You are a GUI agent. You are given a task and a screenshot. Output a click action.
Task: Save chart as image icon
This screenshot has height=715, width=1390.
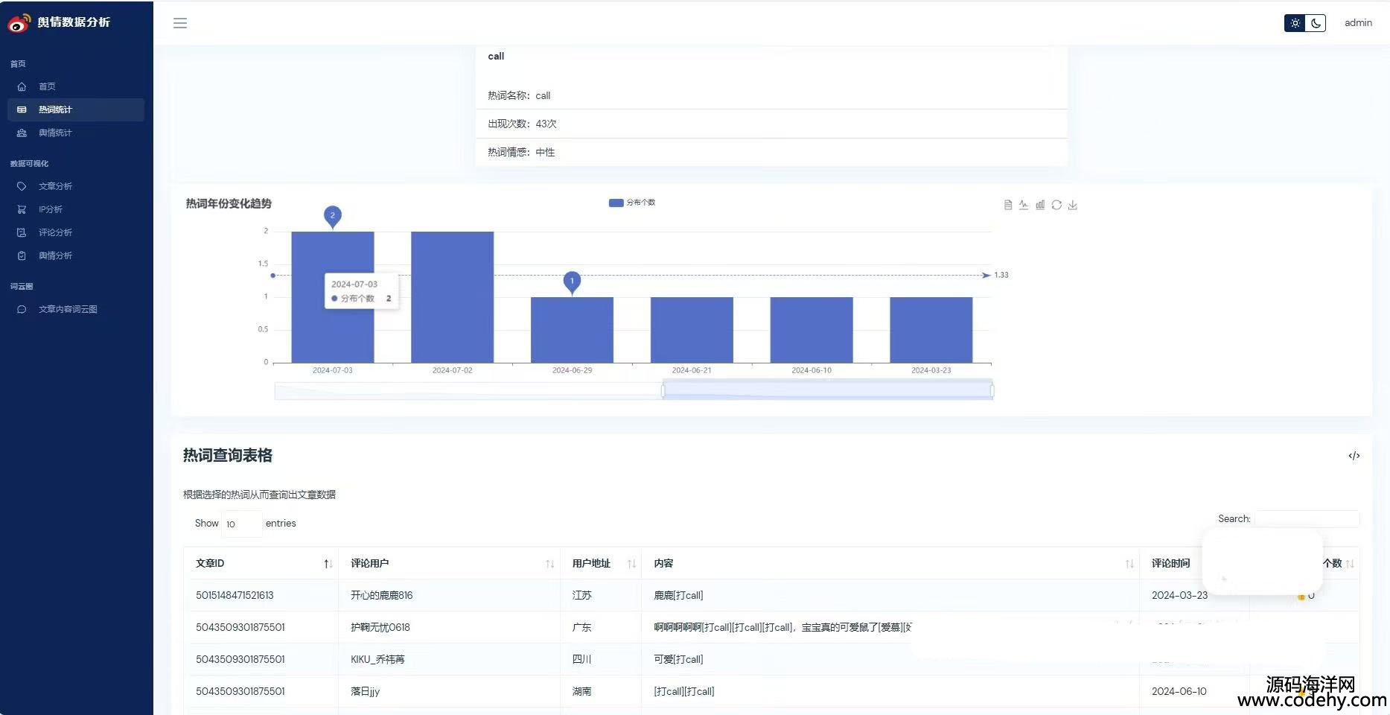click(1073, 205)
